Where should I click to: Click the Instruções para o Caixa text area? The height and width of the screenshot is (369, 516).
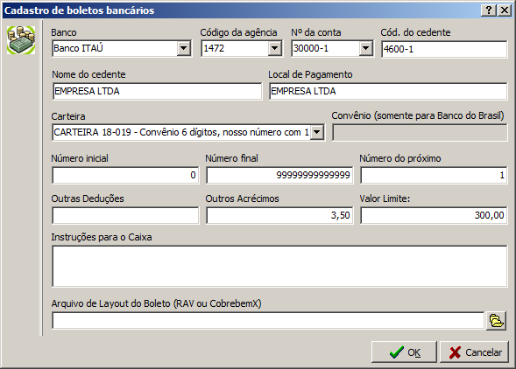(x=279, y=266)
